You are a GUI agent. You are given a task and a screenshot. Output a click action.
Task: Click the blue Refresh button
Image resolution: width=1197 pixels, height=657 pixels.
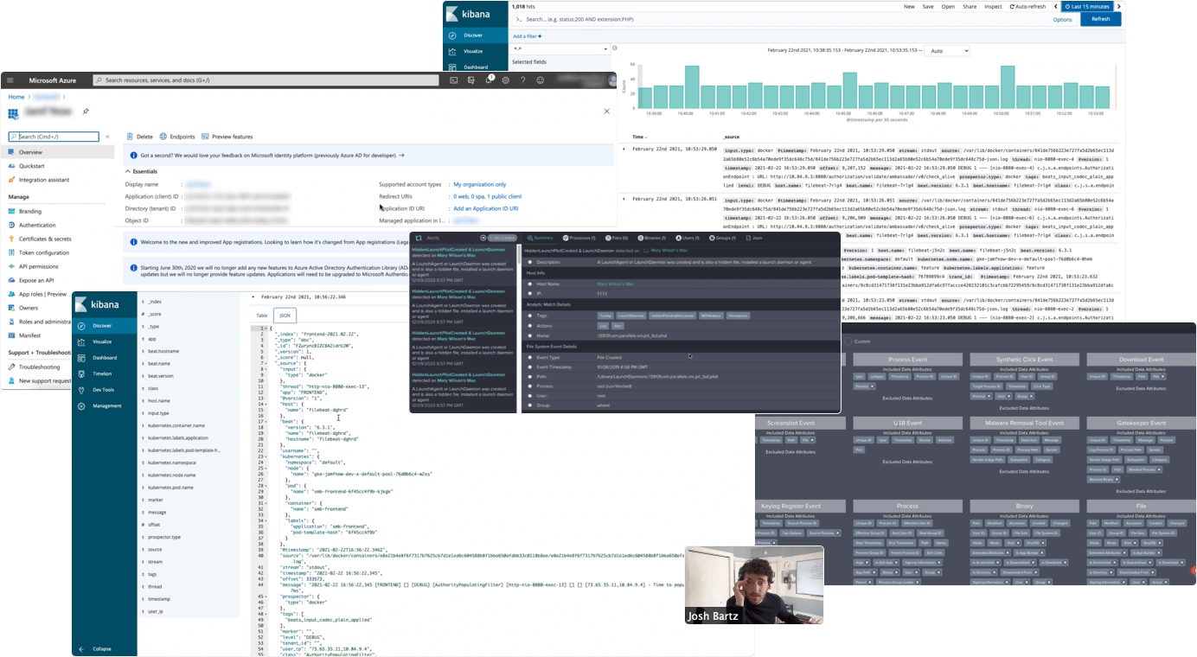1101,19
